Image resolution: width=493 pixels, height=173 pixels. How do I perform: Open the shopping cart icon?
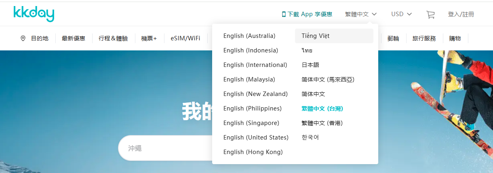tap(430, 15)
